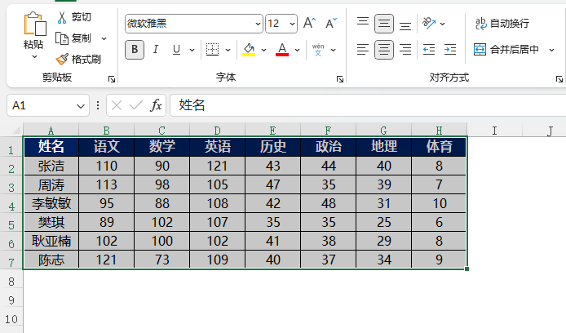The width and height of the screenshot is (566, 333).
Task: Open the Alignment group dialog launcher
Action: (559, 79)
